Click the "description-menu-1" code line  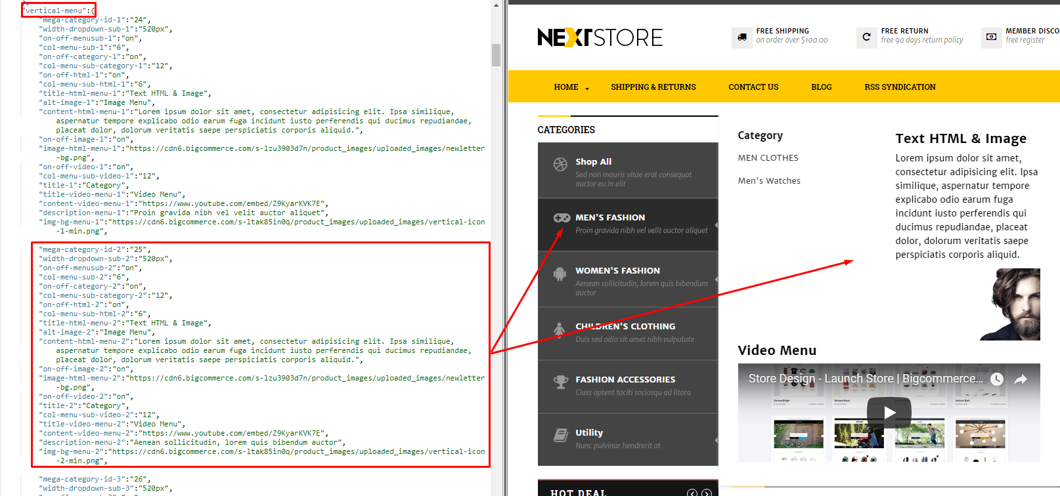coord(183,213)
